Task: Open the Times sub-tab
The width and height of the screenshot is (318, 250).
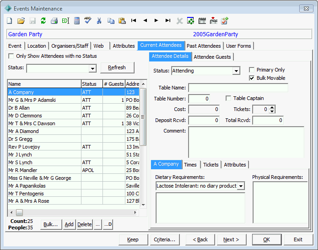Action: (190, 165)
